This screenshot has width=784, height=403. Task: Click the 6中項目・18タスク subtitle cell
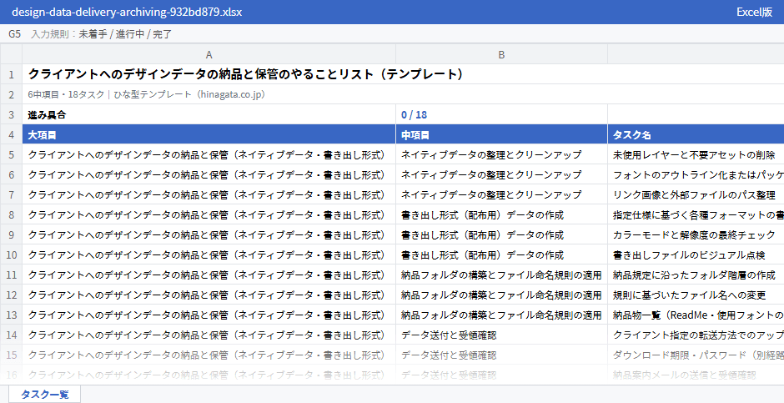pyautogui.click(x=403, y=94)
